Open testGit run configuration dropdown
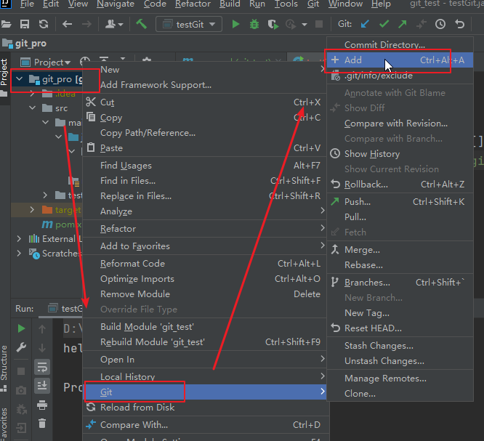The width and height of the screenshot is (484, 441). pos(189,24)
